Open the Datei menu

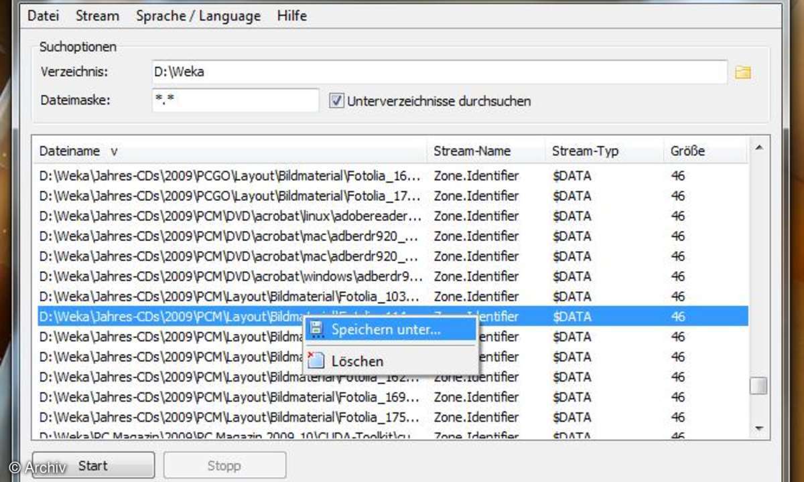43,15
